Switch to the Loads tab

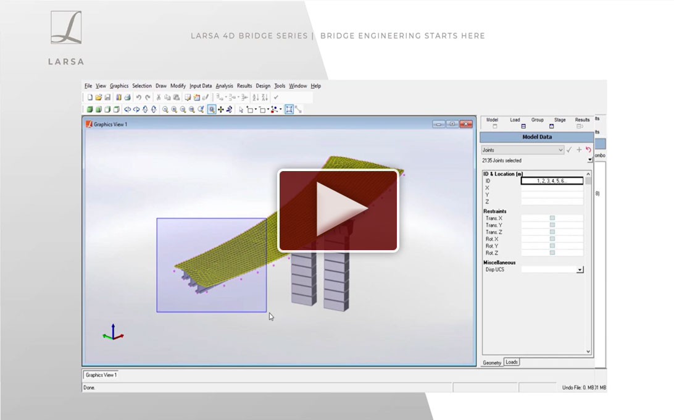tap(512, 362)
